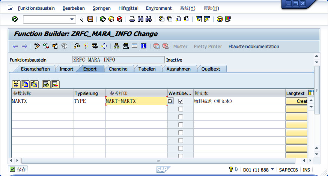Click the Save floppy disk icon
328x176 pixels.
click(90, 19)
